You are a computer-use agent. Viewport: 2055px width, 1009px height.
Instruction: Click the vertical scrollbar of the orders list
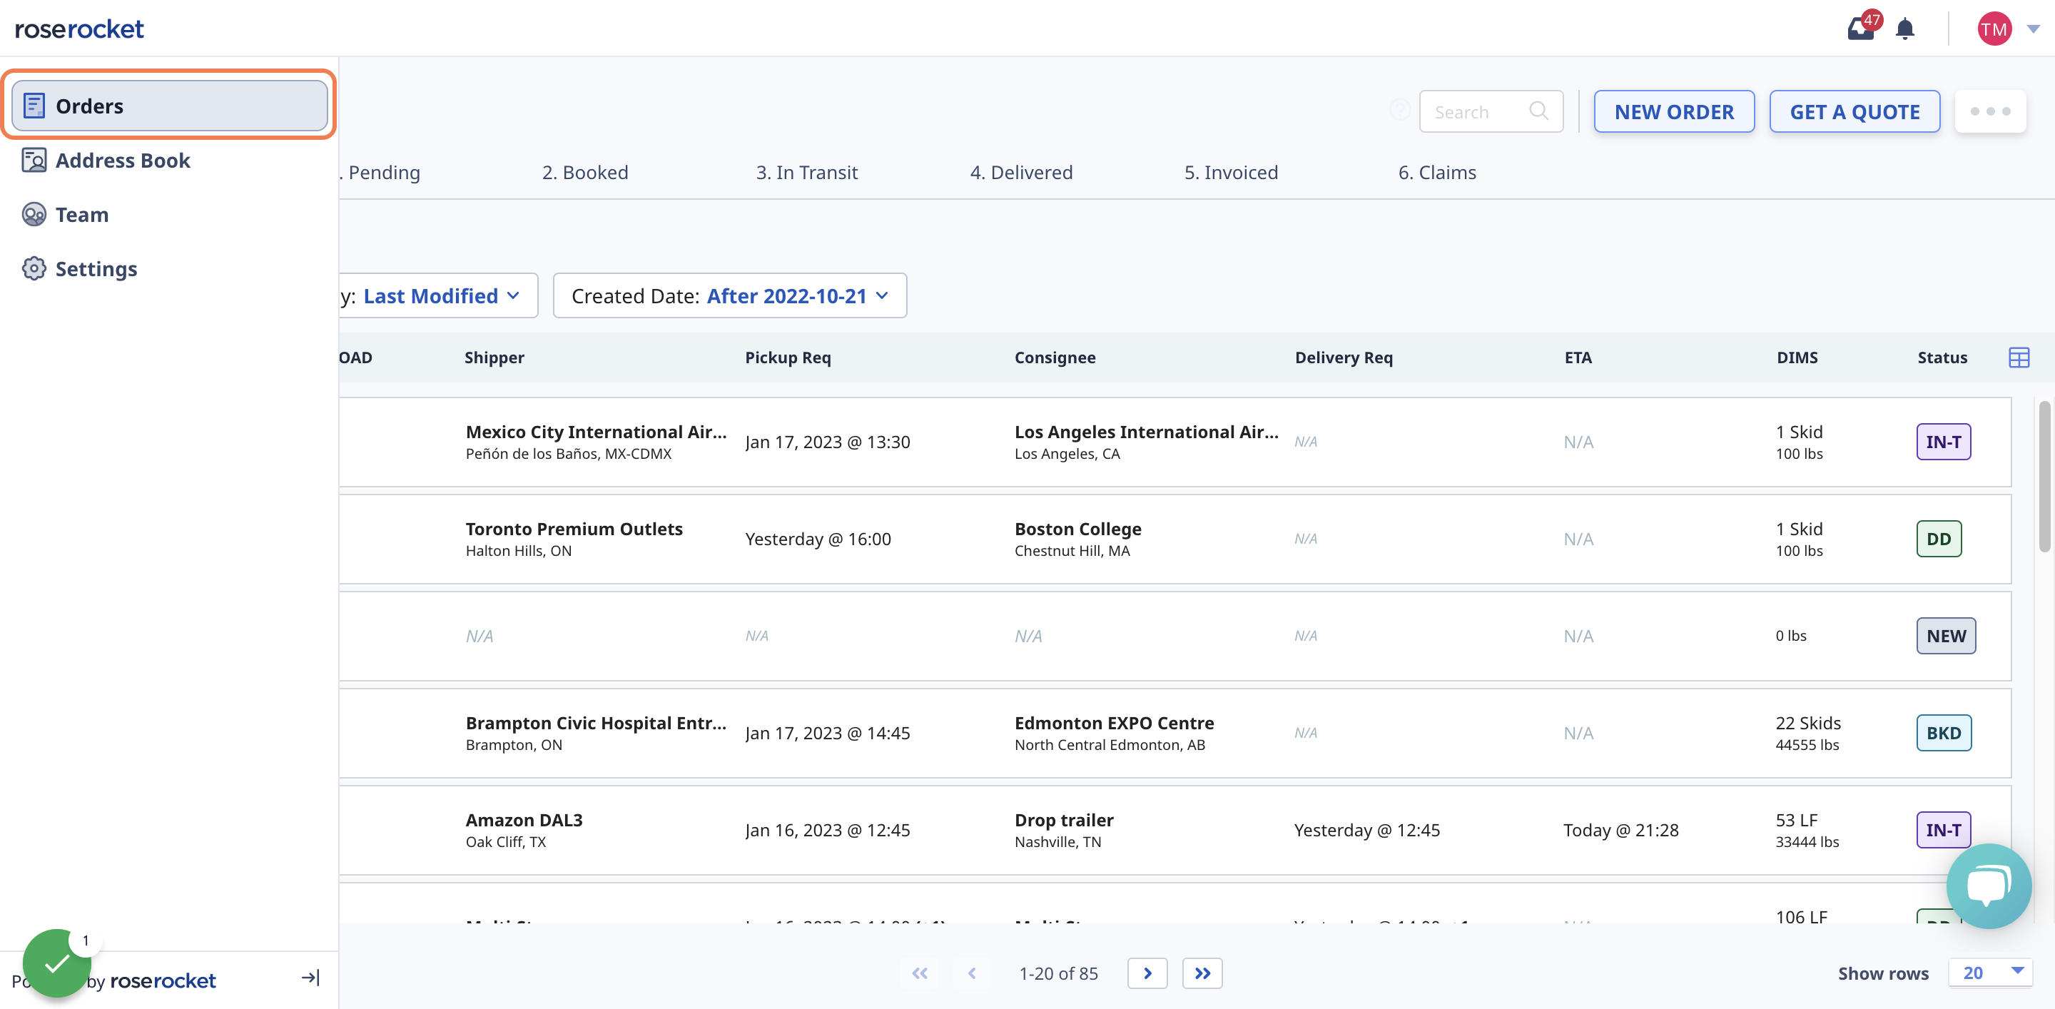2044,476
